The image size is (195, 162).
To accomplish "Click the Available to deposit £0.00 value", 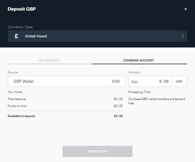I will click(118, 116).
